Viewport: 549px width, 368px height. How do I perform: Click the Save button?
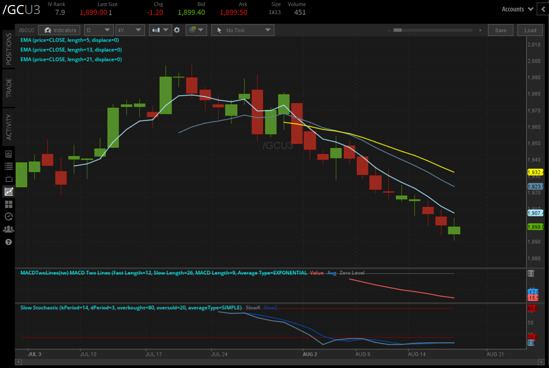pos(501,30)
